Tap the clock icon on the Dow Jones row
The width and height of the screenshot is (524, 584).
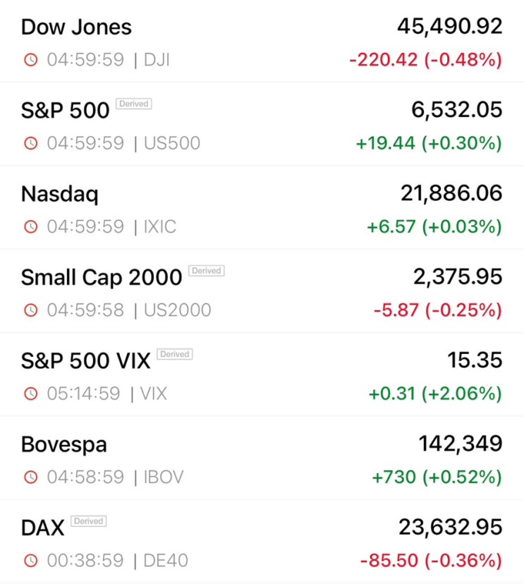click(31, 59)
